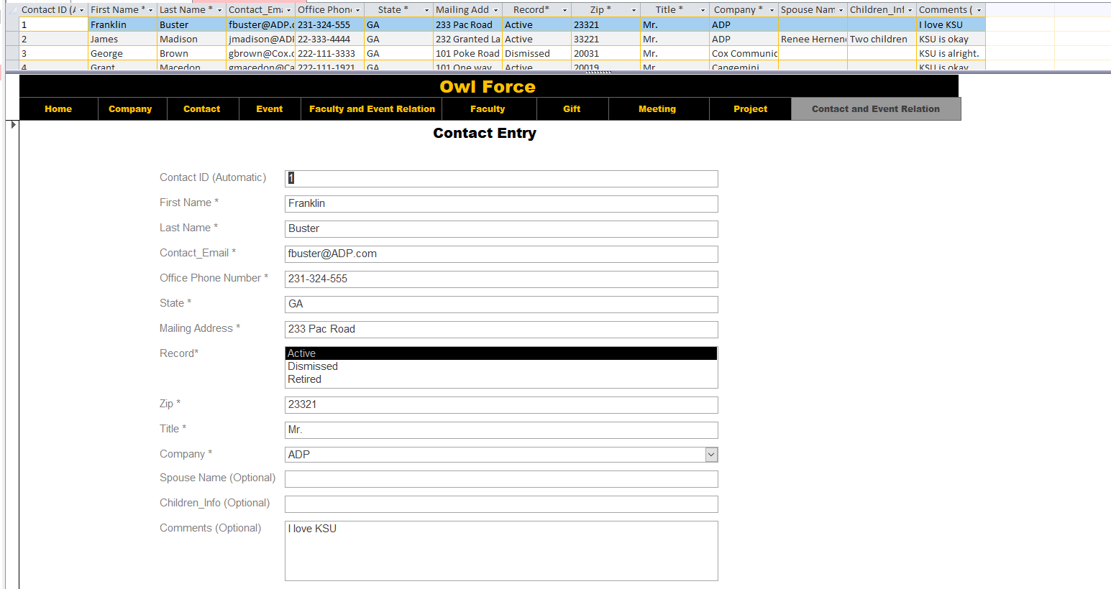Click the Office Phone Number field
1111x589 pixels.
tap(501, 279)
